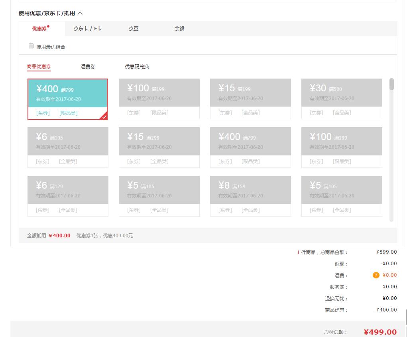Grab the coupon list scrollbar thumb

pyautogui.click(x=391, y=84)
